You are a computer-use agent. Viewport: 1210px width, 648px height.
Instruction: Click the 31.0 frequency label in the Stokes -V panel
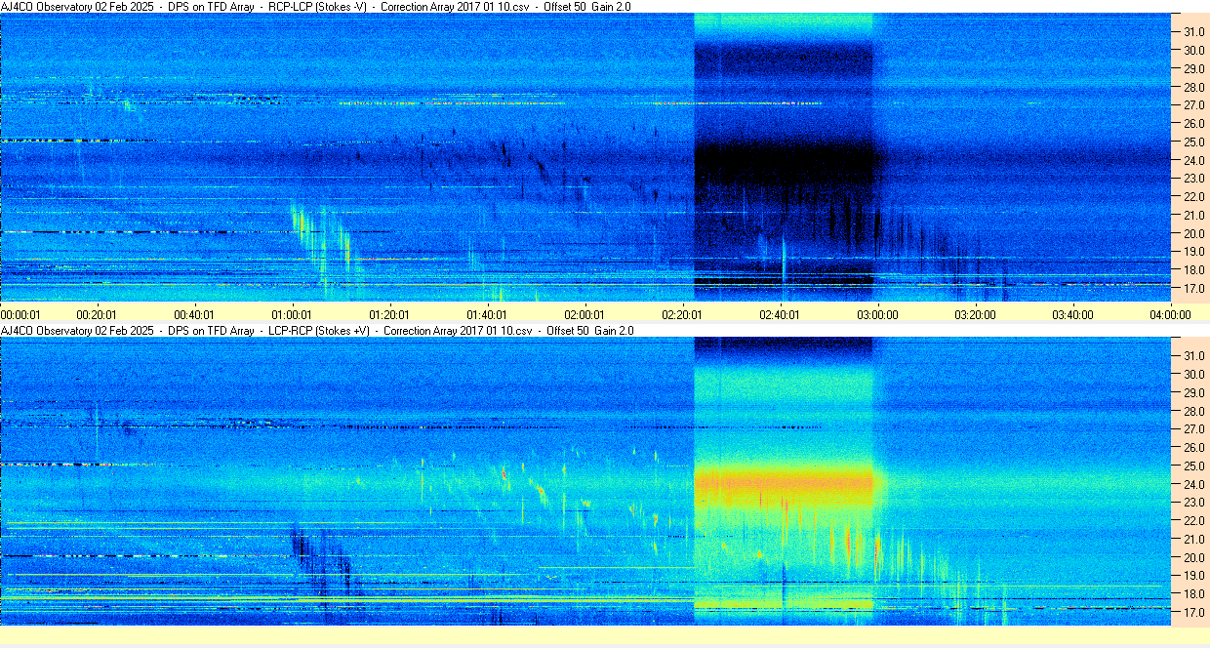click(1193, 32)
